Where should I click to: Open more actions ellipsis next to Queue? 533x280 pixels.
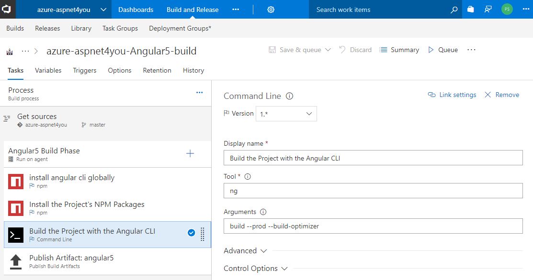[x=471, y=50]
